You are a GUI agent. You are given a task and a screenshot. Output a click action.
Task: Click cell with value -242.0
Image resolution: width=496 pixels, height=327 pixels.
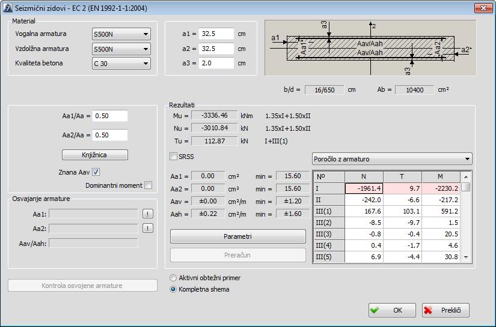click(364, 200)
